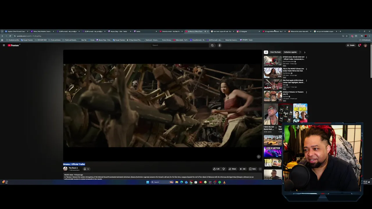
Task: Start voice search with the microphone icon
Action: point(219,45)
